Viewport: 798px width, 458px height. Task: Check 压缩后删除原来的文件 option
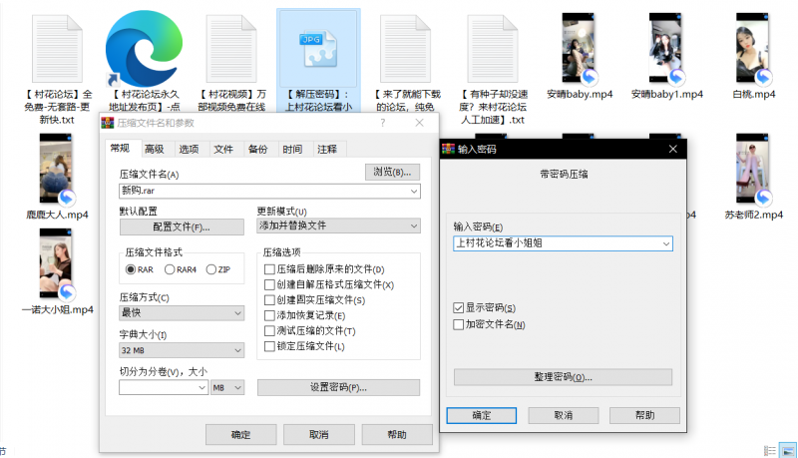pyautogui.click(x=269, y=269)
